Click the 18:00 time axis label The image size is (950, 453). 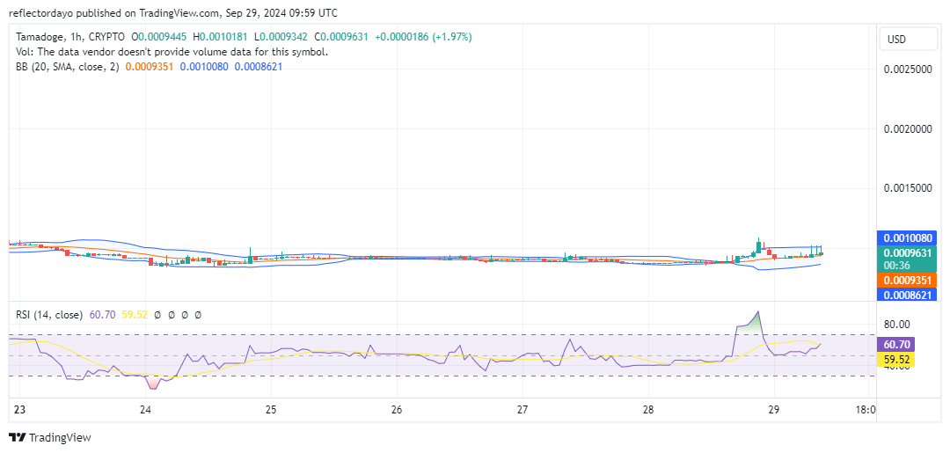864,409
